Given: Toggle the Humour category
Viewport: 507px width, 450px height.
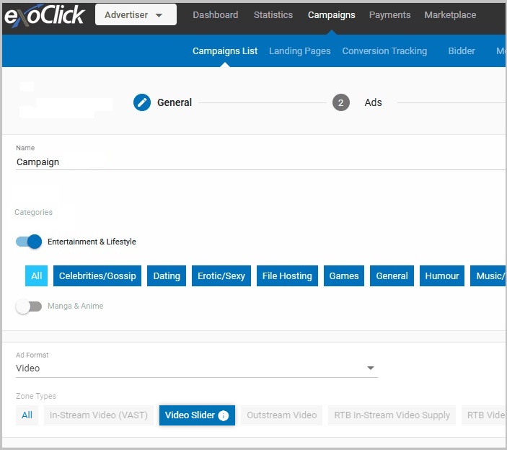Looking at the screenshot, I should pos(442,275).
